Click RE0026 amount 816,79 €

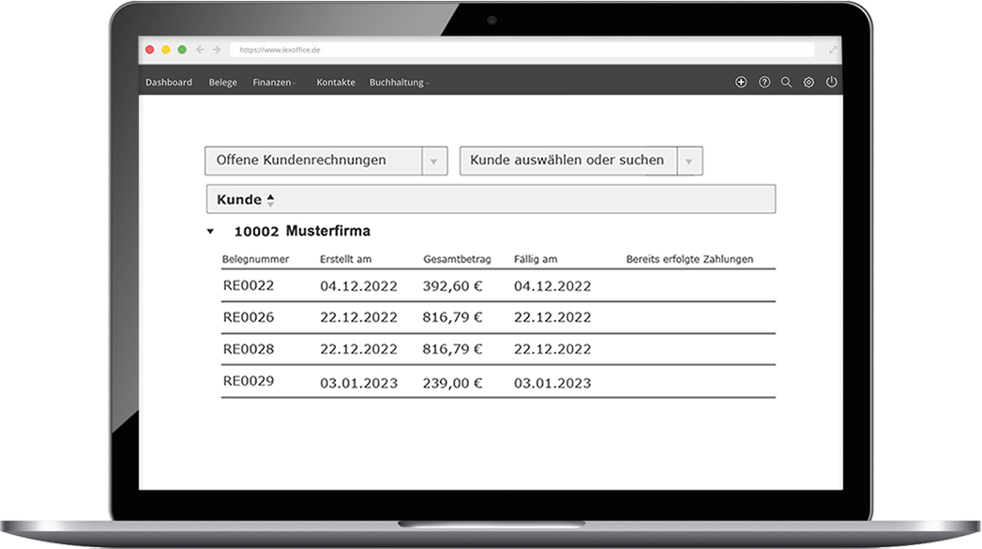(452, 318)
